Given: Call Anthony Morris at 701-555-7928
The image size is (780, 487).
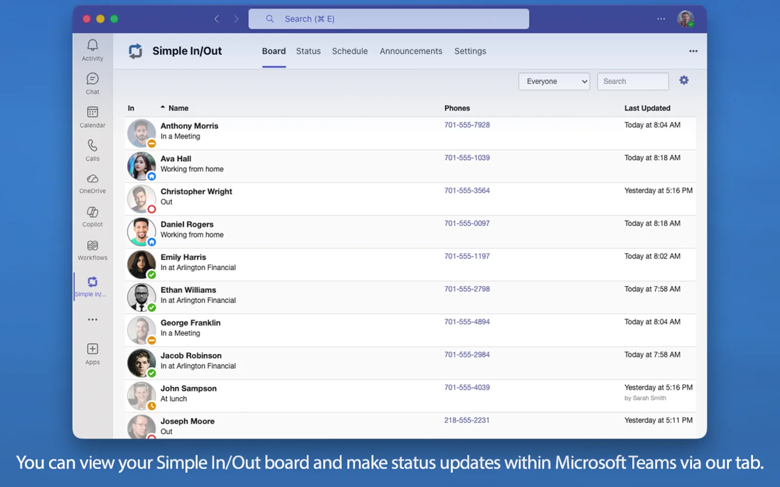Looking at the screenshot, I should (x=467, y=125).
